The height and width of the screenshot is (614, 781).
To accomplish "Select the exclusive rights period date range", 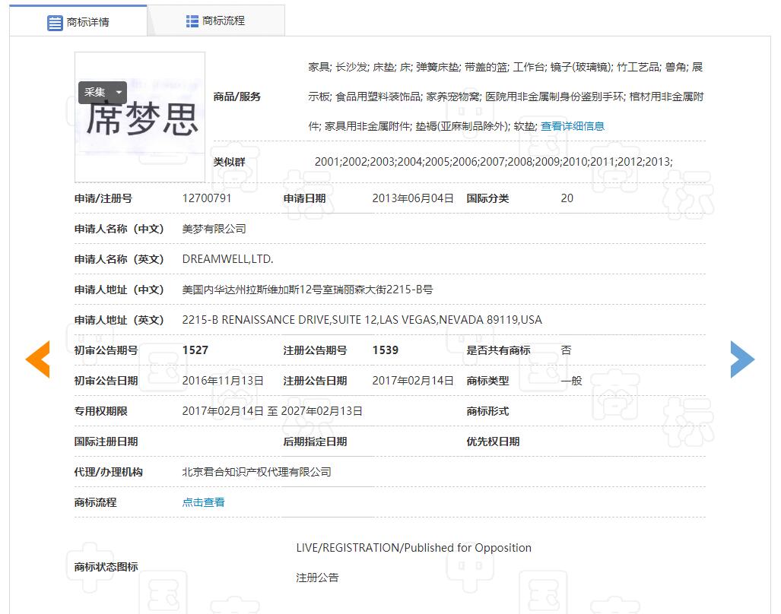I will [272, 412].
